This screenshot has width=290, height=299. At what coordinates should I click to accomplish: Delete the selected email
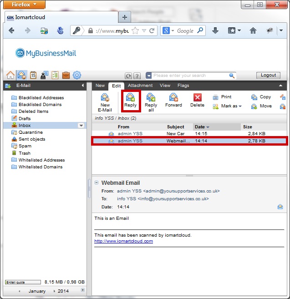tap(197, 101)
